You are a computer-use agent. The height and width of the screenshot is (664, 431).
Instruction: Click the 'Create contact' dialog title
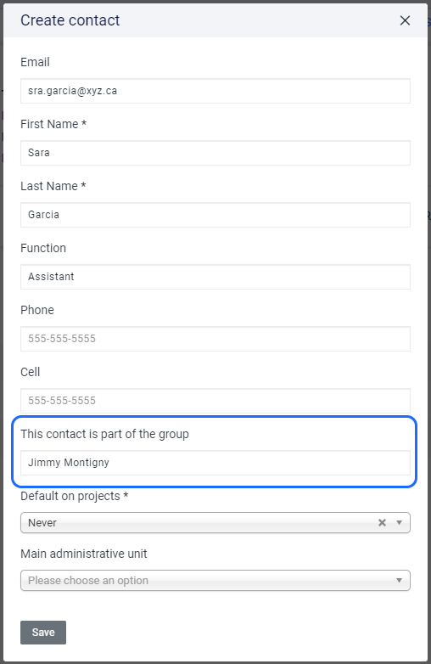70,20
